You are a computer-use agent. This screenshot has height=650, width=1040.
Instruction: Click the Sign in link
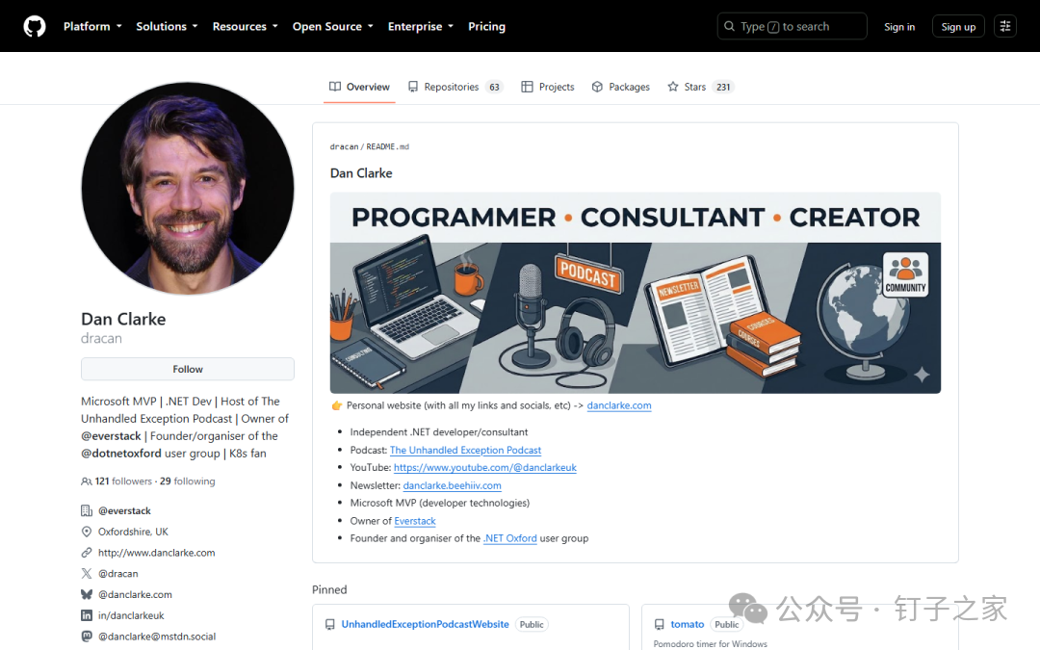899,27
